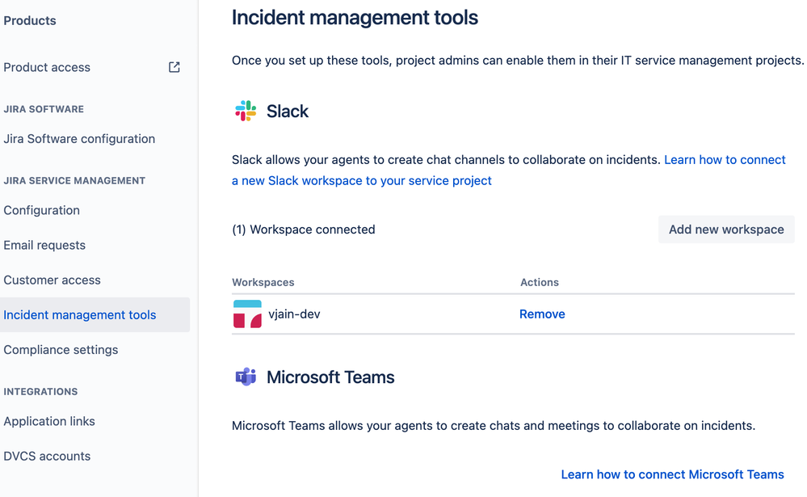Select the Incident management tools entry
This screenshot has height=497, width=807.
click(79, 314)
